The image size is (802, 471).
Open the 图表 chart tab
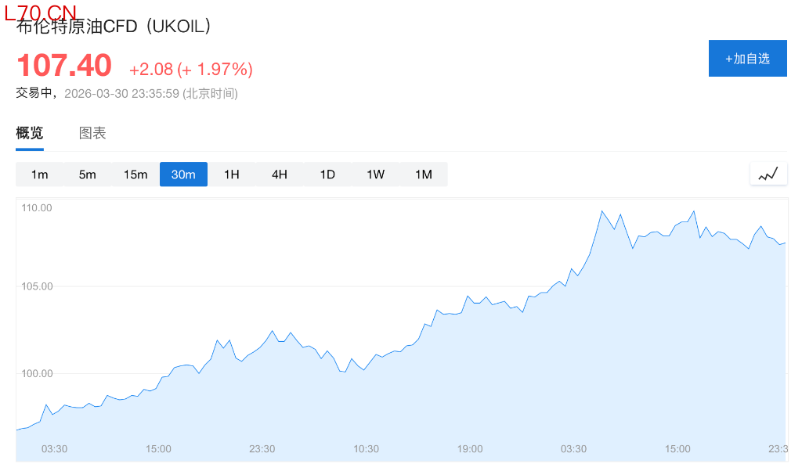coord(92,133)
